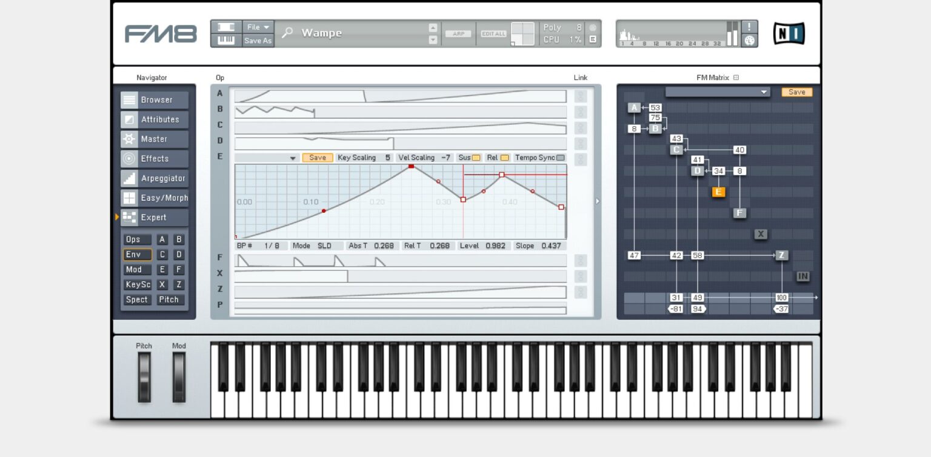Open the envelope preset dropdown arrow

[293, 157]
